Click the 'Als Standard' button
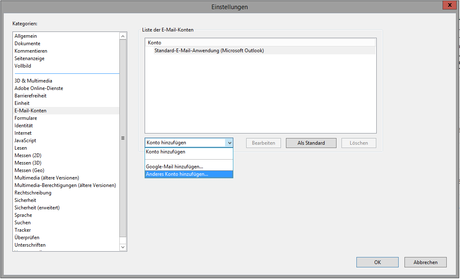Screen dimensions: 460x279 311,143
